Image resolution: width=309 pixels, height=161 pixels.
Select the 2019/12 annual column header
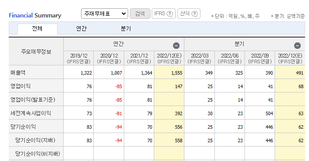coord(78,58)
